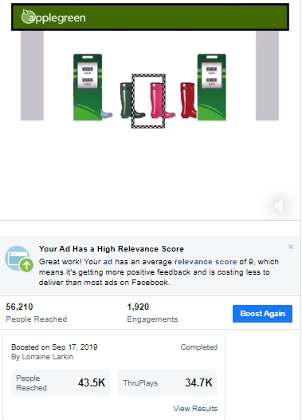Screen dimensions: 302x420
Task: Unmute the video with the speaker icon
Action: [x=280, y=206]
